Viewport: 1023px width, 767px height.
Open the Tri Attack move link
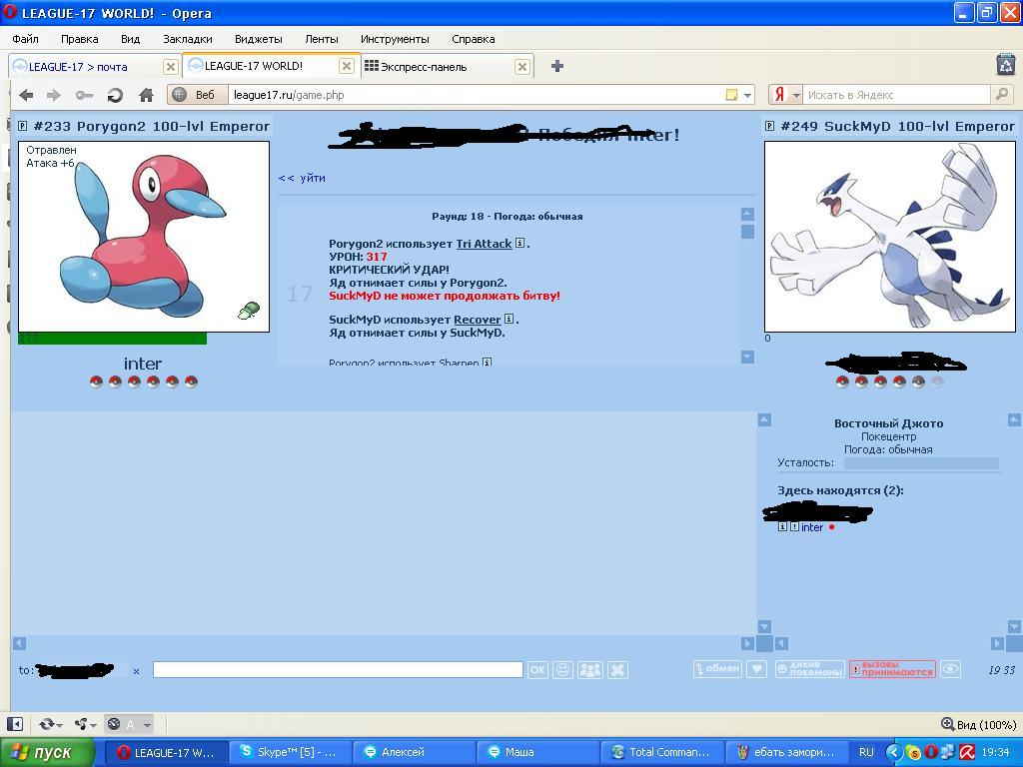(x=484, y=244)
